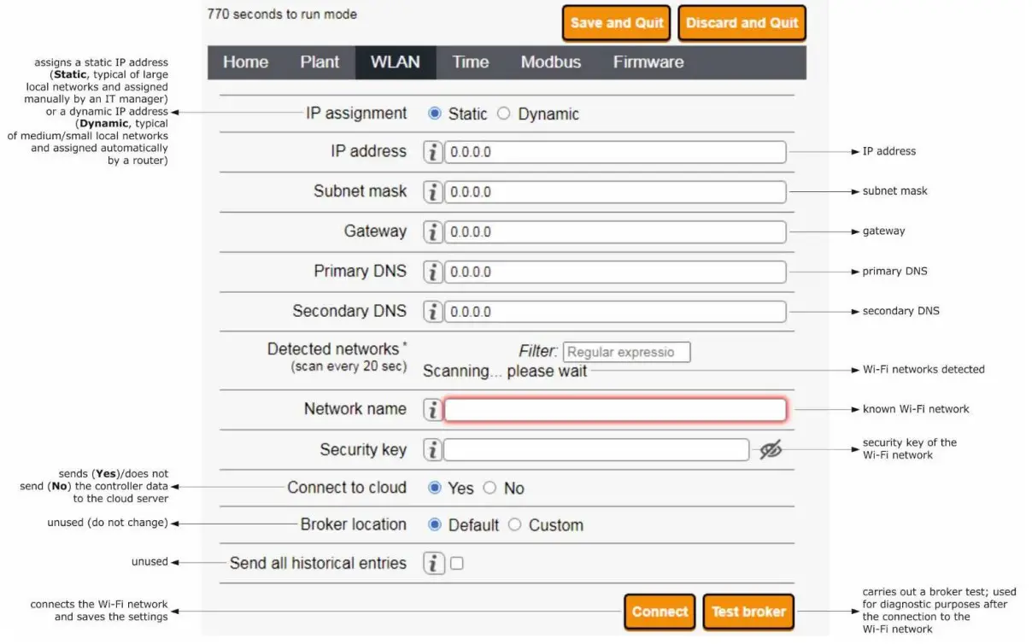Viewport: 1032px width, 644px height.
Task: Click the info icon beside Network name
Action: click(x=433, y=409)
